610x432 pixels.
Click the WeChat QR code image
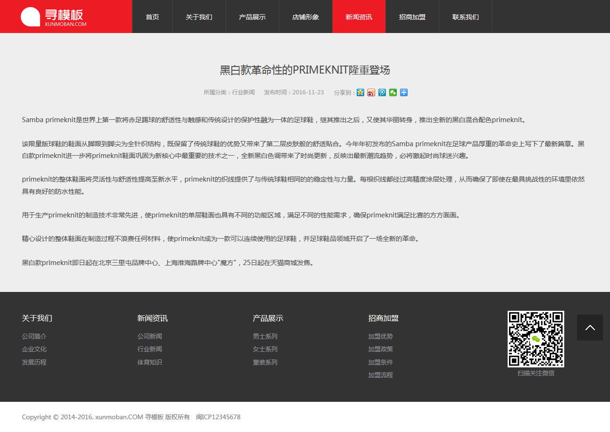point(536,339)
